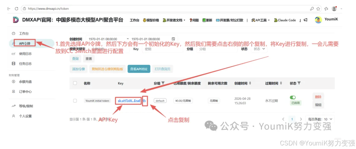Open 工作台 in the top navigation

135,20
